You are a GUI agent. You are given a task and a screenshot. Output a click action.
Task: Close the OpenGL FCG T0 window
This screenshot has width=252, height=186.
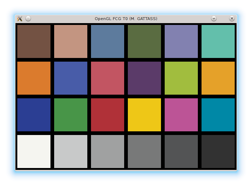pos(232,19)
